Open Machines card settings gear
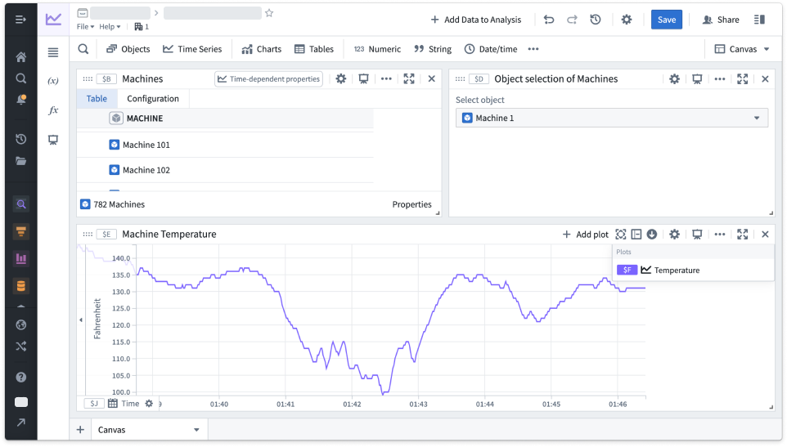 [341, 78]
